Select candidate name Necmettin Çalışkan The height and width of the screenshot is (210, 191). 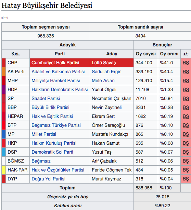(112, 98)
